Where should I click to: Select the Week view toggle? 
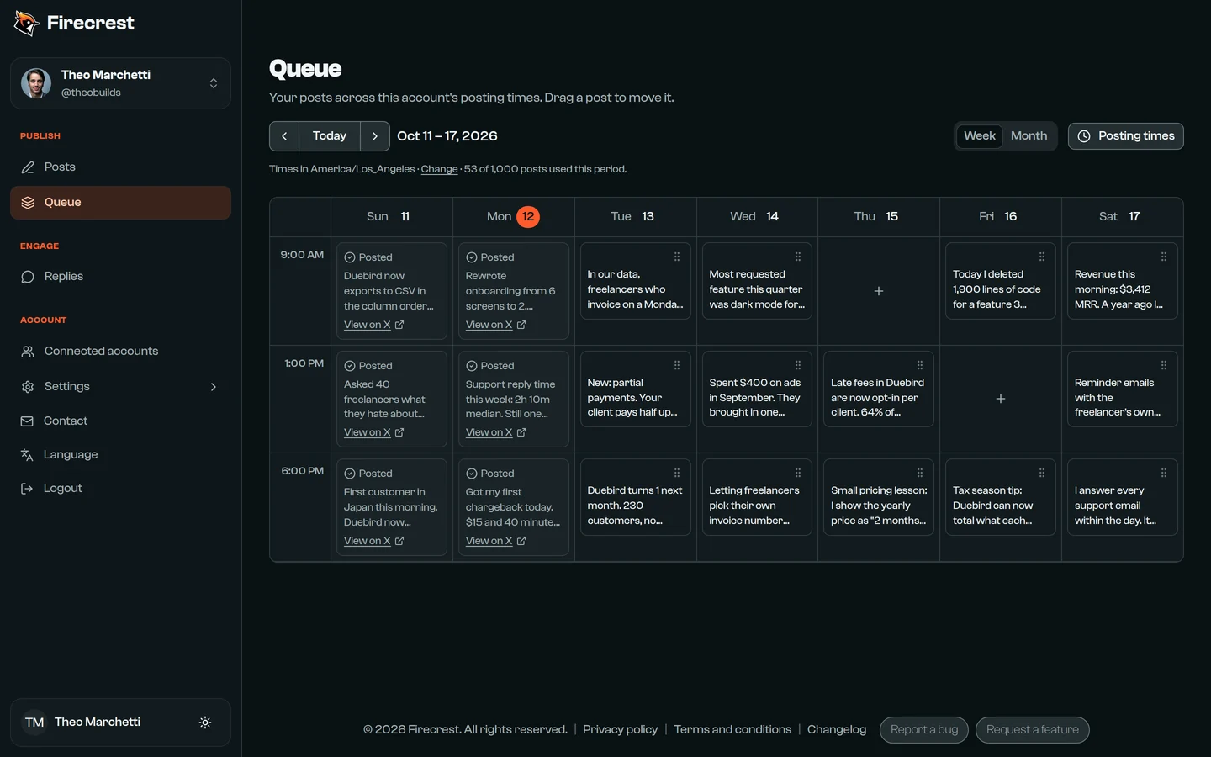(x=980, y=136)
